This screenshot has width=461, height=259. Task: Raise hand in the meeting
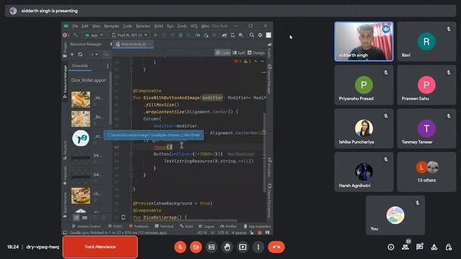click(227, 247)
